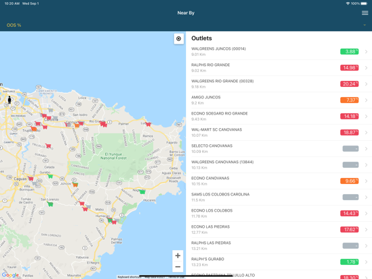
Task: Tap the orange 9.66% badge
Action: click(x=349, y=181)
